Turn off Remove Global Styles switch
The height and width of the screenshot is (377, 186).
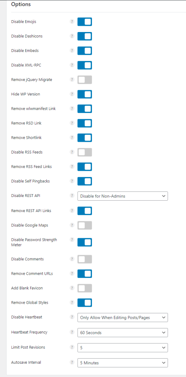pyautogui.click(x=85, y=303)
